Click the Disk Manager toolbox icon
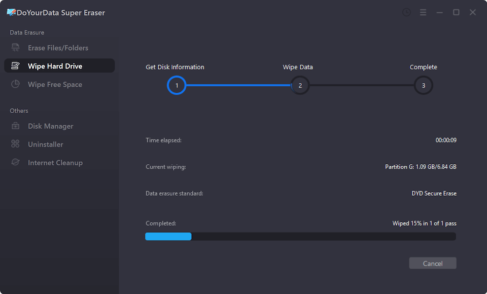487x294 pixels. click(15, 126)
